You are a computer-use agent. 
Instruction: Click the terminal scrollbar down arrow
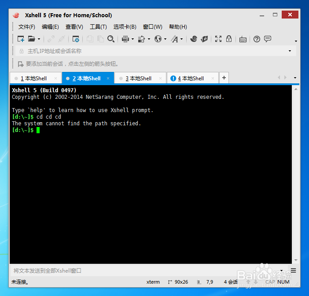click(296, 260)
